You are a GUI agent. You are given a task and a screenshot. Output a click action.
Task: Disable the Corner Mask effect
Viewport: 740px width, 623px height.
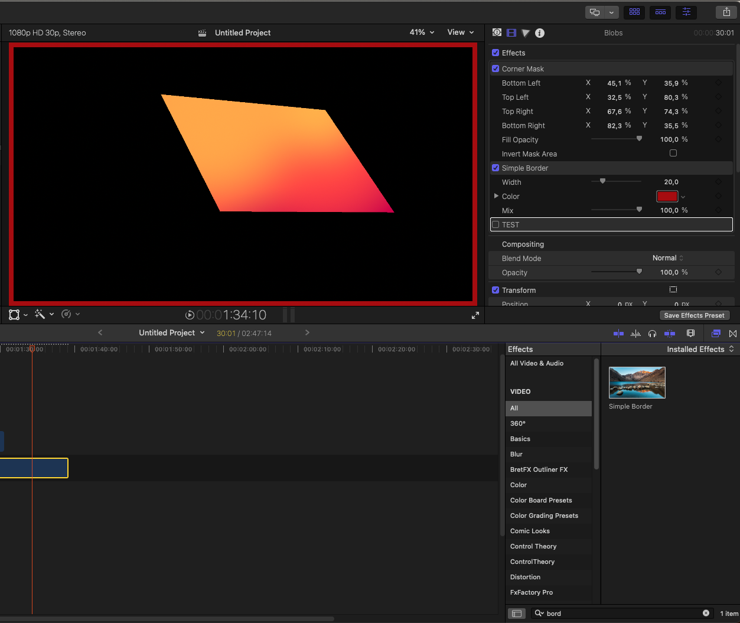495,69
